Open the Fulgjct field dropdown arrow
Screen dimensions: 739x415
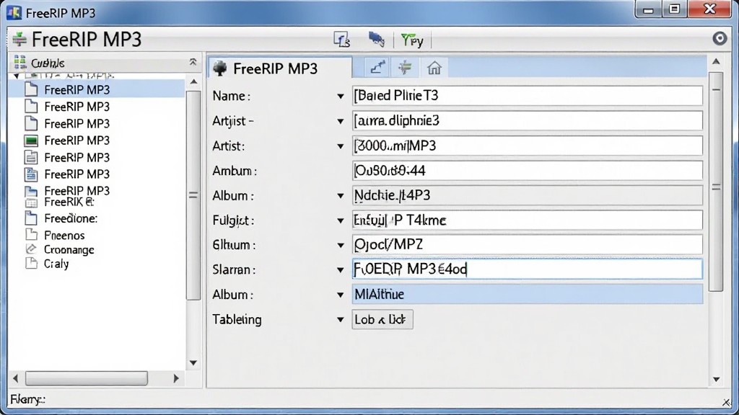click(x=341, y=220)
